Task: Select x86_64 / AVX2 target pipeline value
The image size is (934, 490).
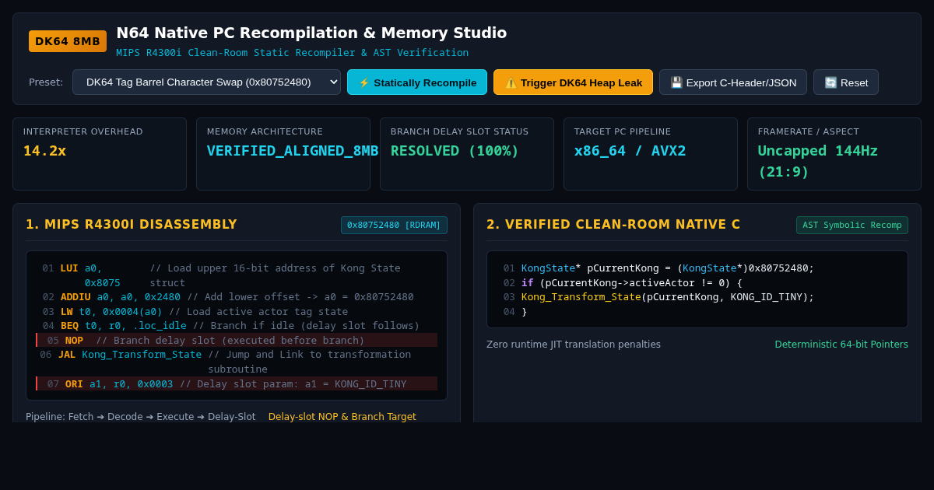Action: pyautogui.click(x=630, y=151)
